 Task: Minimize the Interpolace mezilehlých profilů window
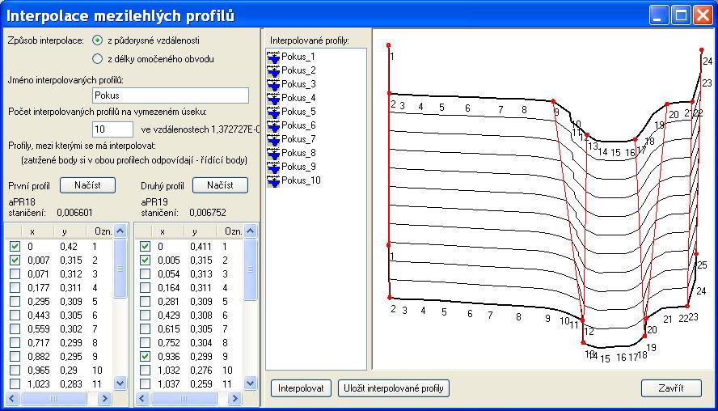(x=658, y=15)
